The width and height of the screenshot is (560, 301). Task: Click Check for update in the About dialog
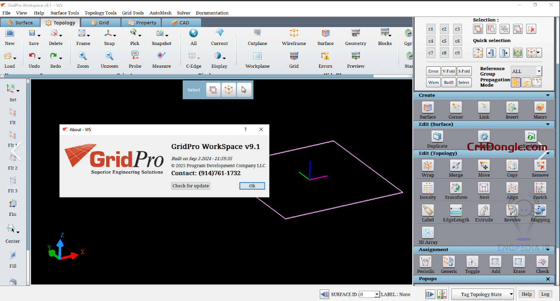(x=190, y=186)
